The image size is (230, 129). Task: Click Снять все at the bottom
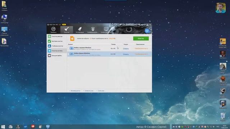(x=101, y=91)
